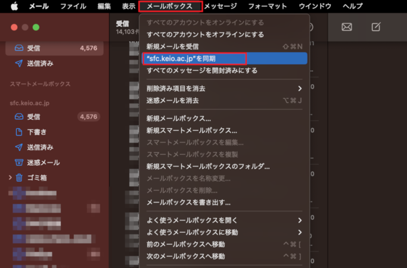The image size is (407, 268).
Task: Select 新規スマートメールボックス... menu entry
Action: coord(192,130)
